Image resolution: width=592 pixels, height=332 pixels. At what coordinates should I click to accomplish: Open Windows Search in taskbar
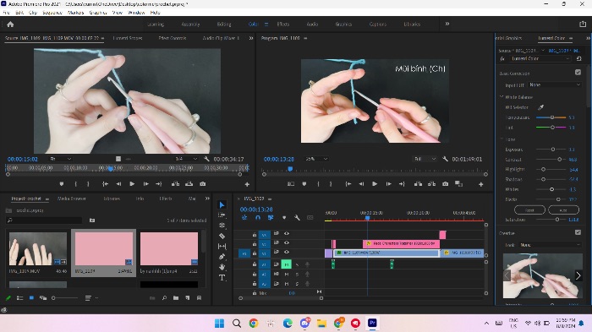pyautogui.click(x=237, y=323)
